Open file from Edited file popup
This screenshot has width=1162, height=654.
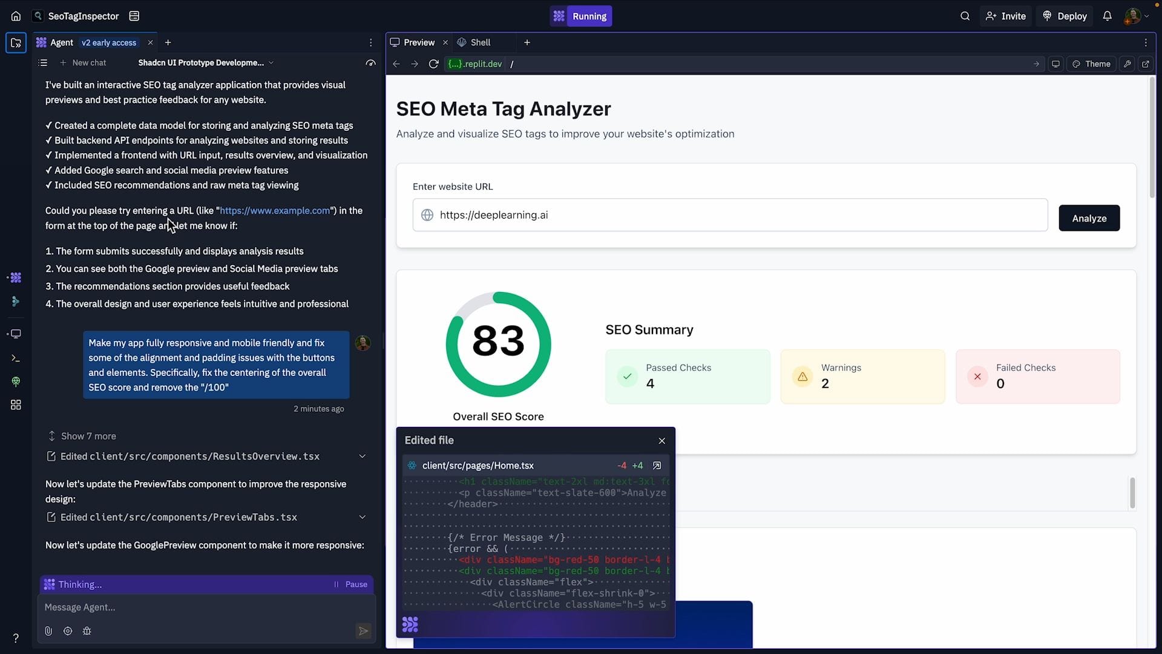pos(657,466)
